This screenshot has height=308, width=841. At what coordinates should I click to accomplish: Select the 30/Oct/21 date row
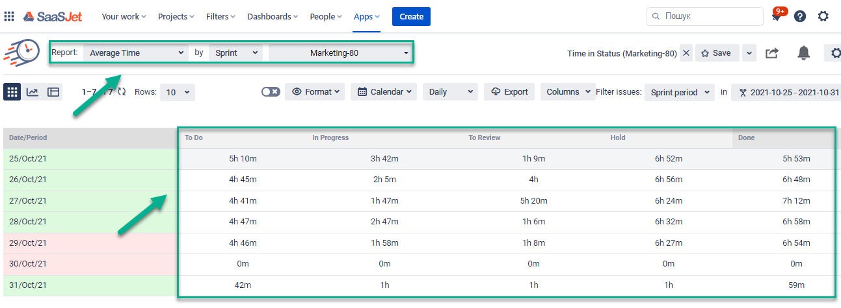point(90,265)
